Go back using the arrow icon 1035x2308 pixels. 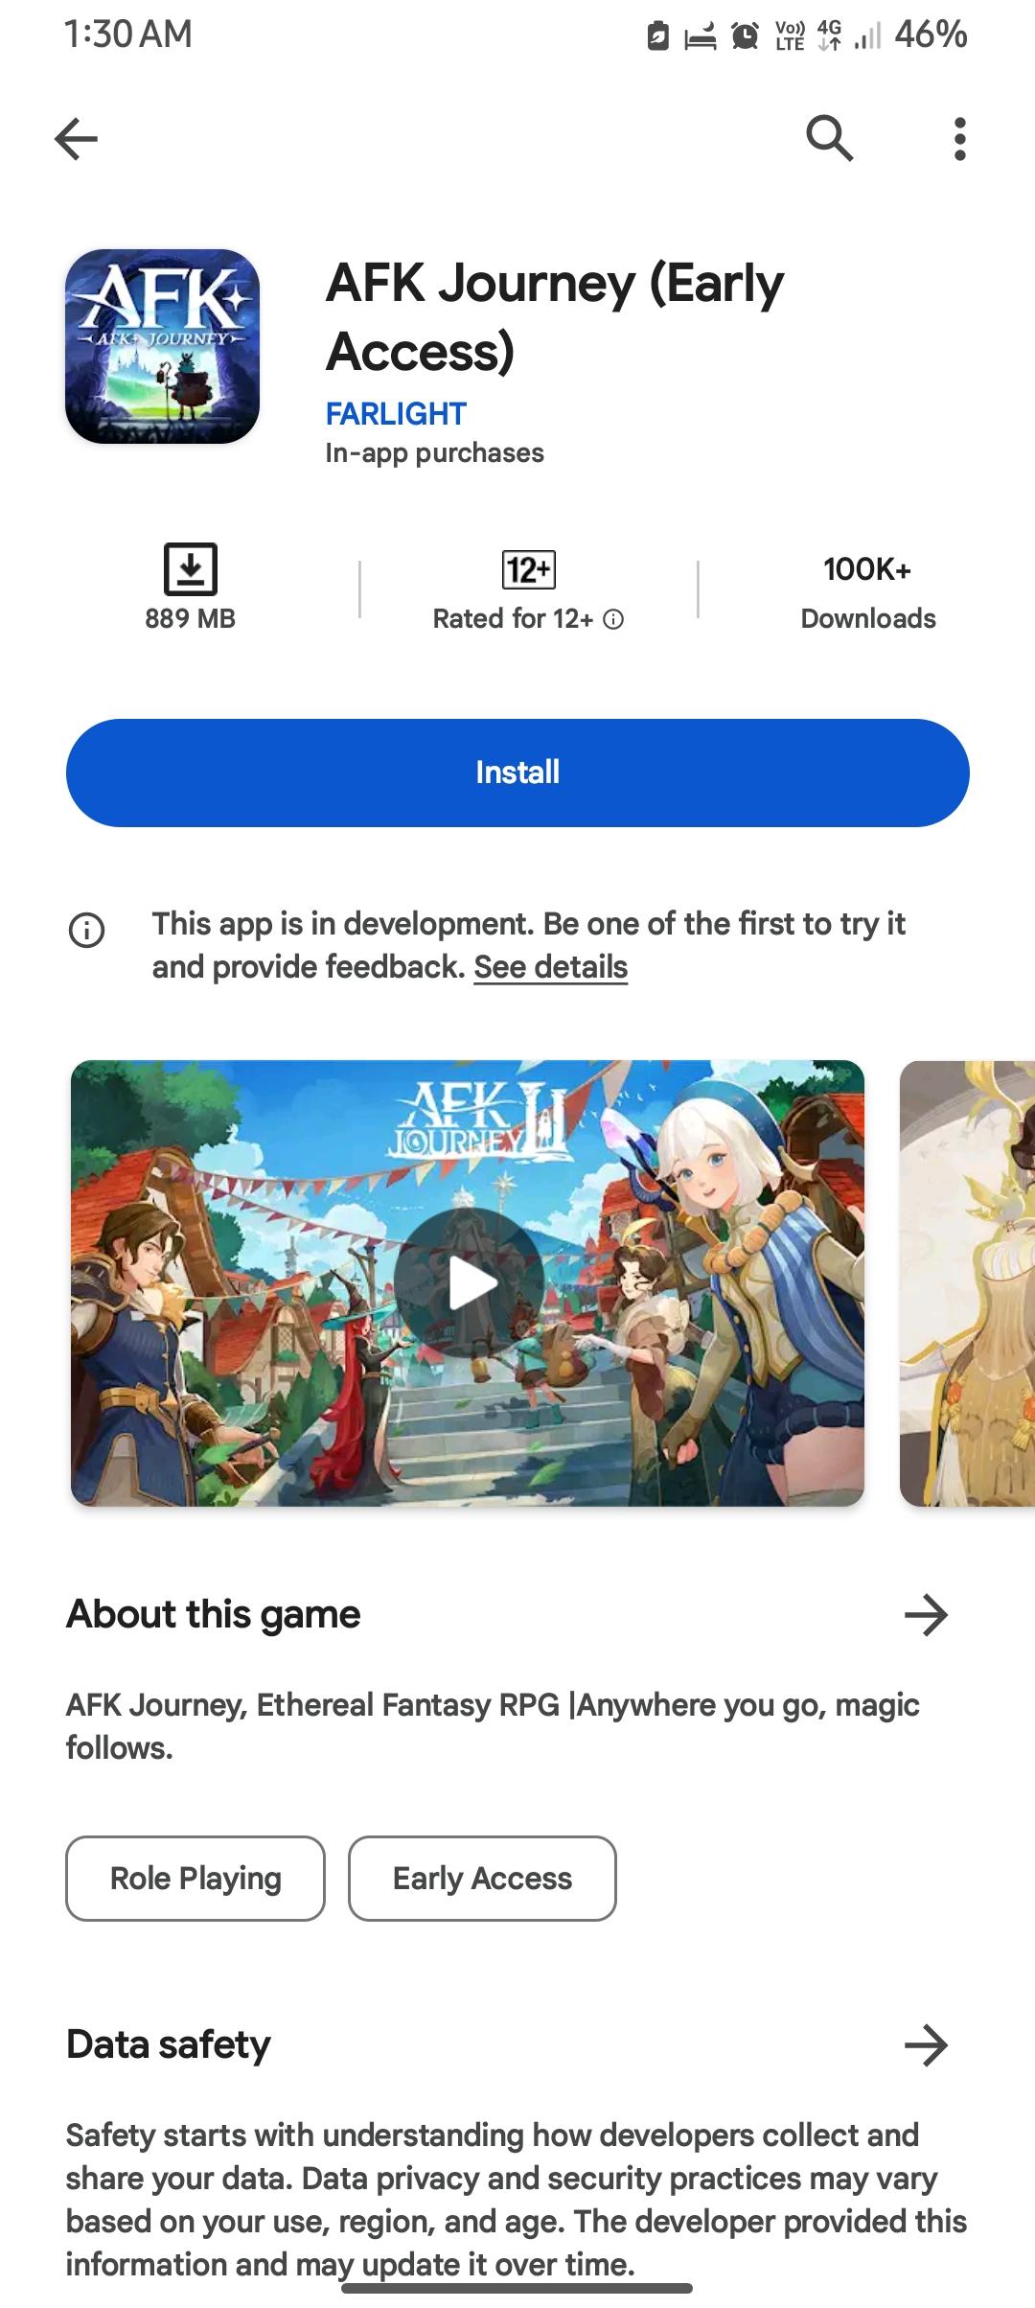tap(77, 140)
